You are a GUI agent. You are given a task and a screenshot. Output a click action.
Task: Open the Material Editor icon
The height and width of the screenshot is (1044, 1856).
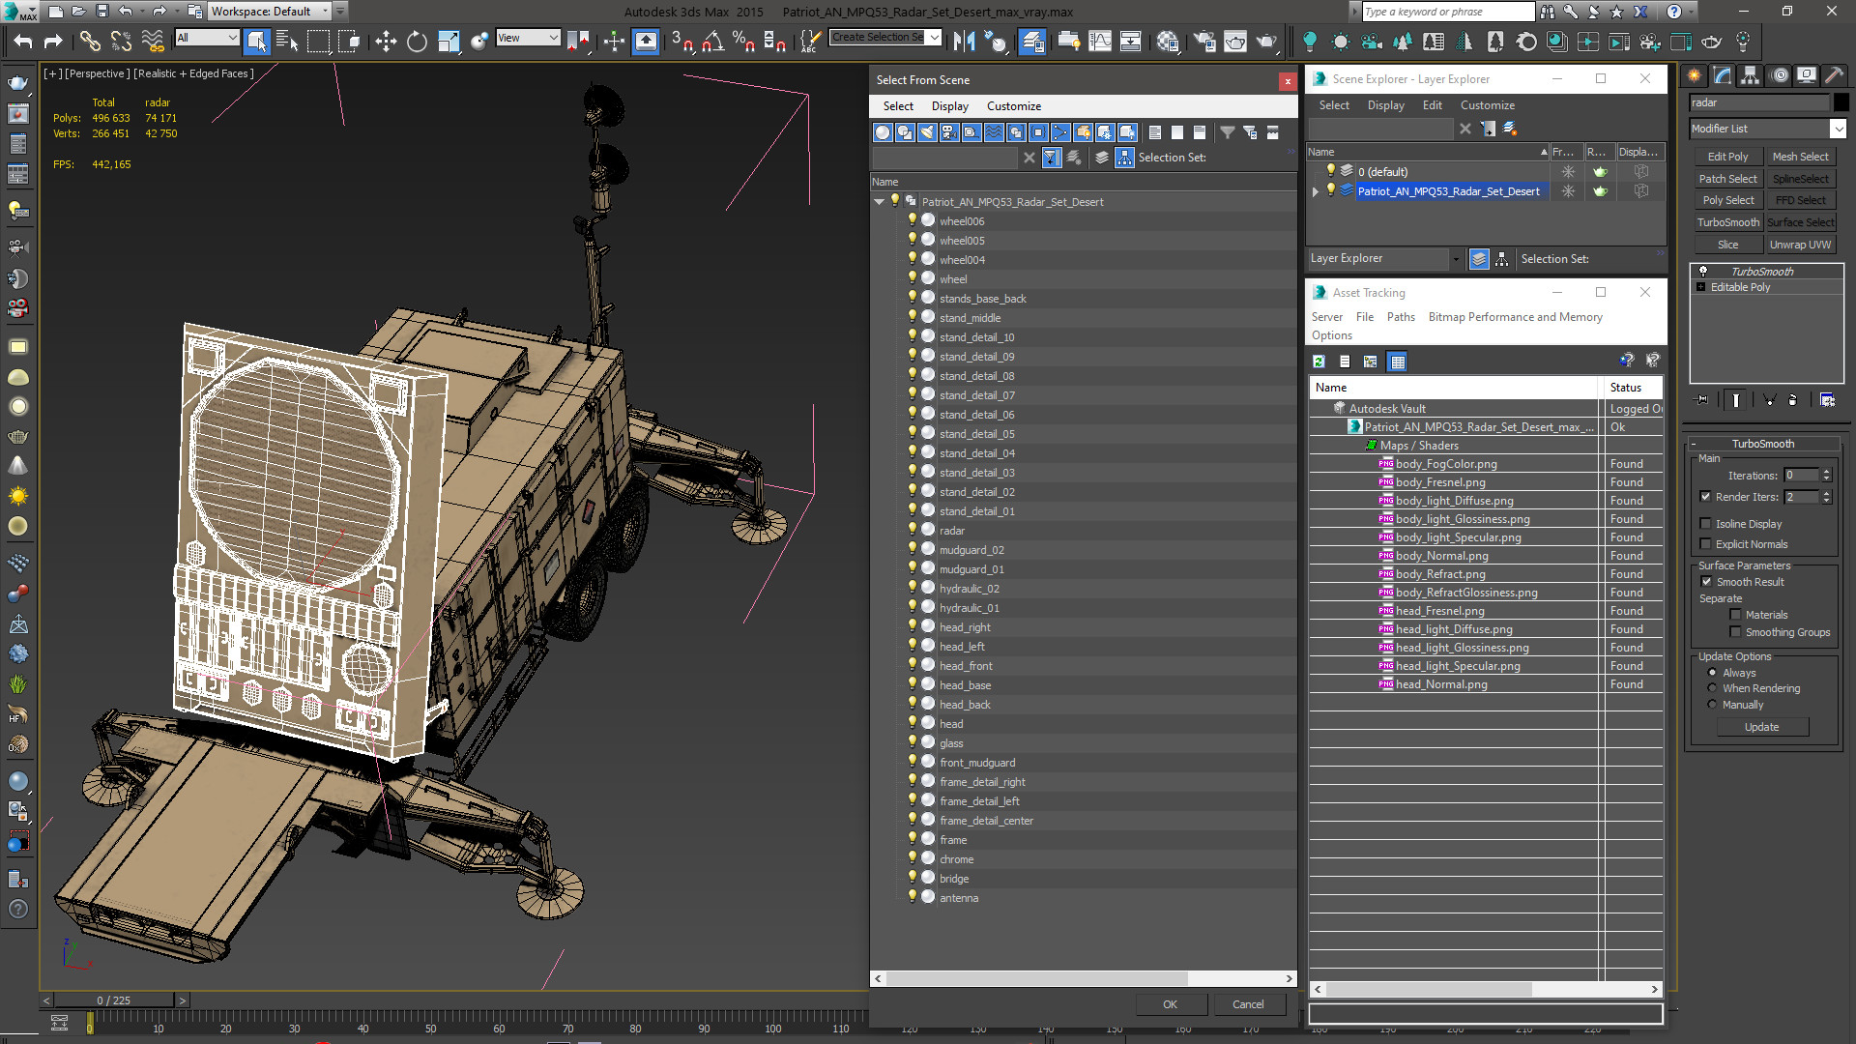tap(1168, 41)
